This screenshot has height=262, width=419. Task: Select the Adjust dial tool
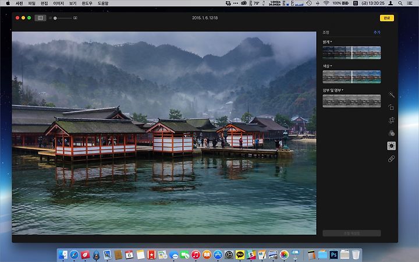point(391,146)
